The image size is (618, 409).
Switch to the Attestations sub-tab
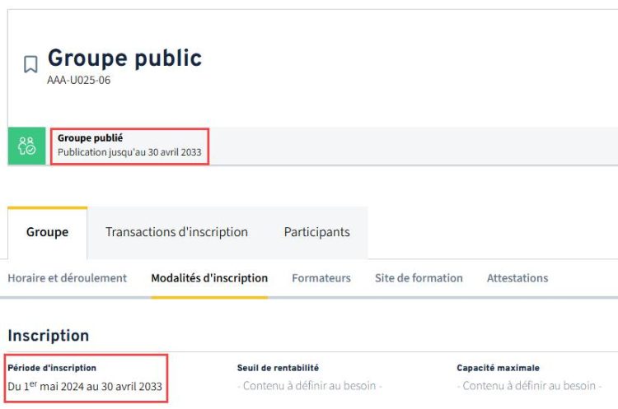point(517,278)
